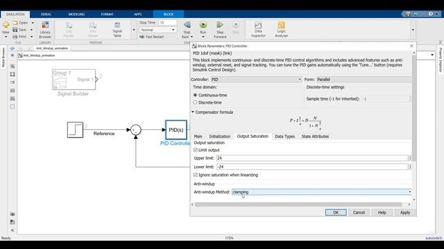Open the State Attributes tab
Screen dimensions: 444x249
315,136
